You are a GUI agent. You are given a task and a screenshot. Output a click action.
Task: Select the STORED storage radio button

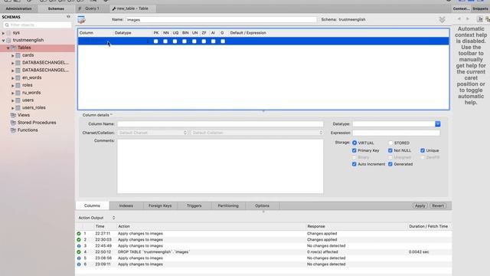tap(390, 143)
